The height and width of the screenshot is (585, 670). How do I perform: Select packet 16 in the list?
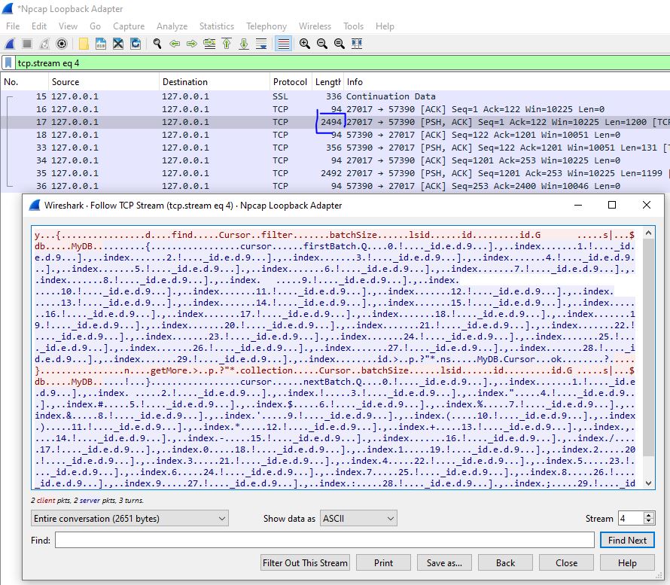(x=335, y=109)
